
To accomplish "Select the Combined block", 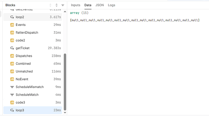I will point(33,63).
